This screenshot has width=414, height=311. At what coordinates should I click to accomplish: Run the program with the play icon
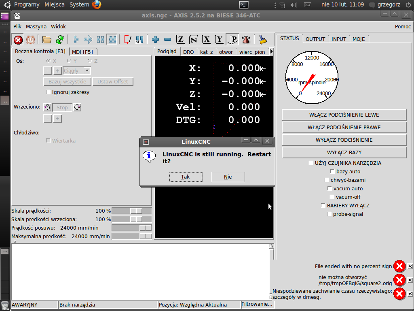(x=76, y=40)
